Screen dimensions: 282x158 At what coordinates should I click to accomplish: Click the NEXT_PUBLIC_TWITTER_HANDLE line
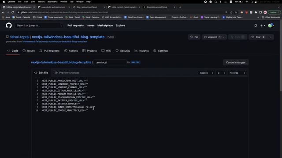click(61, 104)
